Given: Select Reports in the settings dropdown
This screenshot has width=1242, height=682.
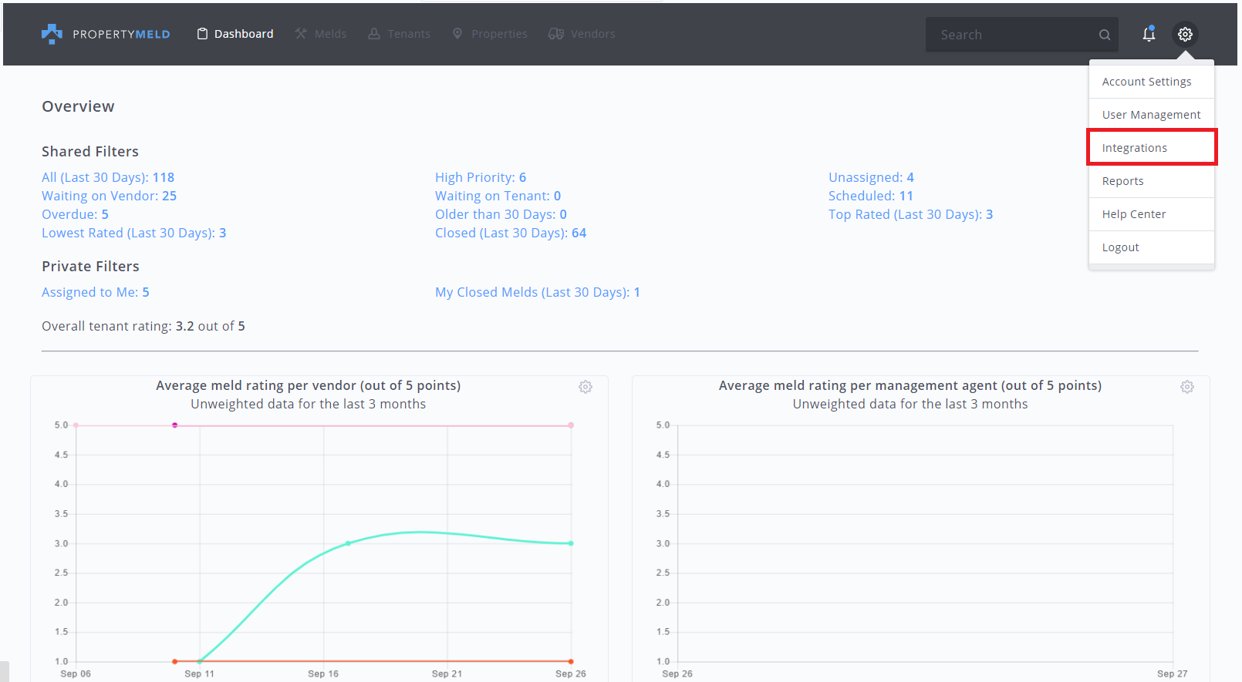Looking at the screenshot, I should pyautogui.click(x=1122, y=181).
